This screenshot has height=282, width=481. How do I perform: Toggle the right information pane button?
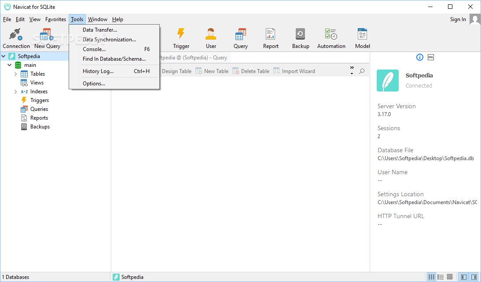click(x=474, y=277)
